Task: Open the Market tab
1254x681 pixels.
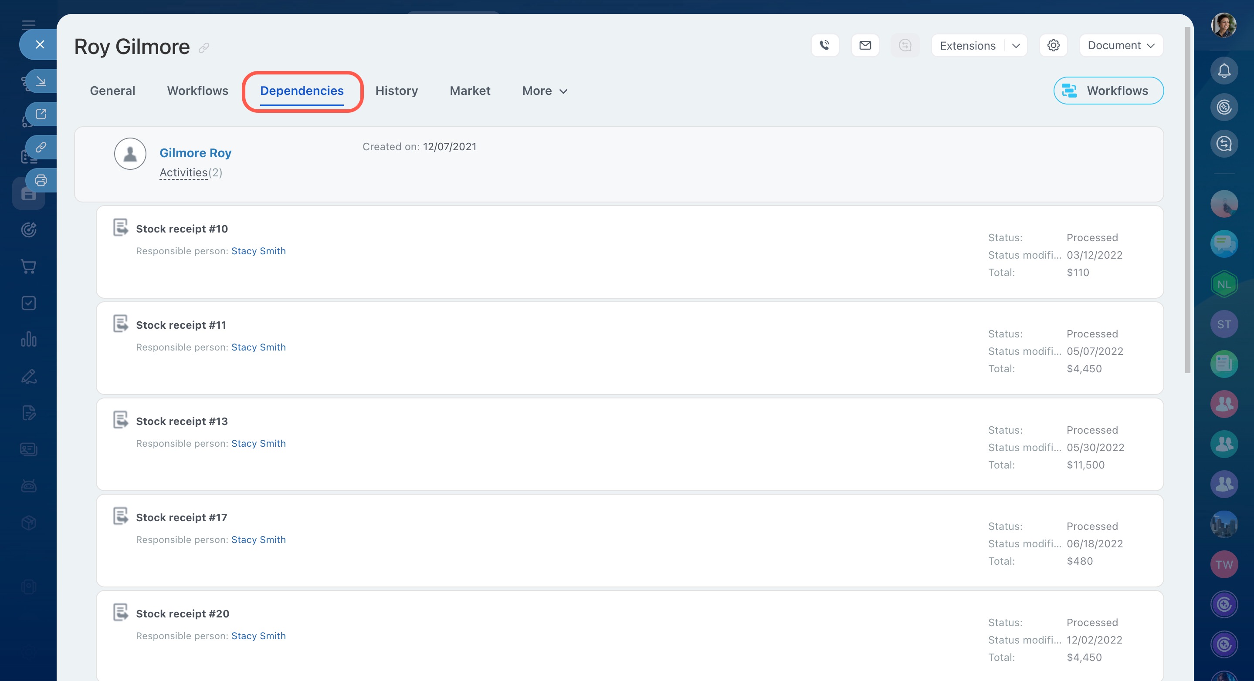Action: [x=470, y=91]
